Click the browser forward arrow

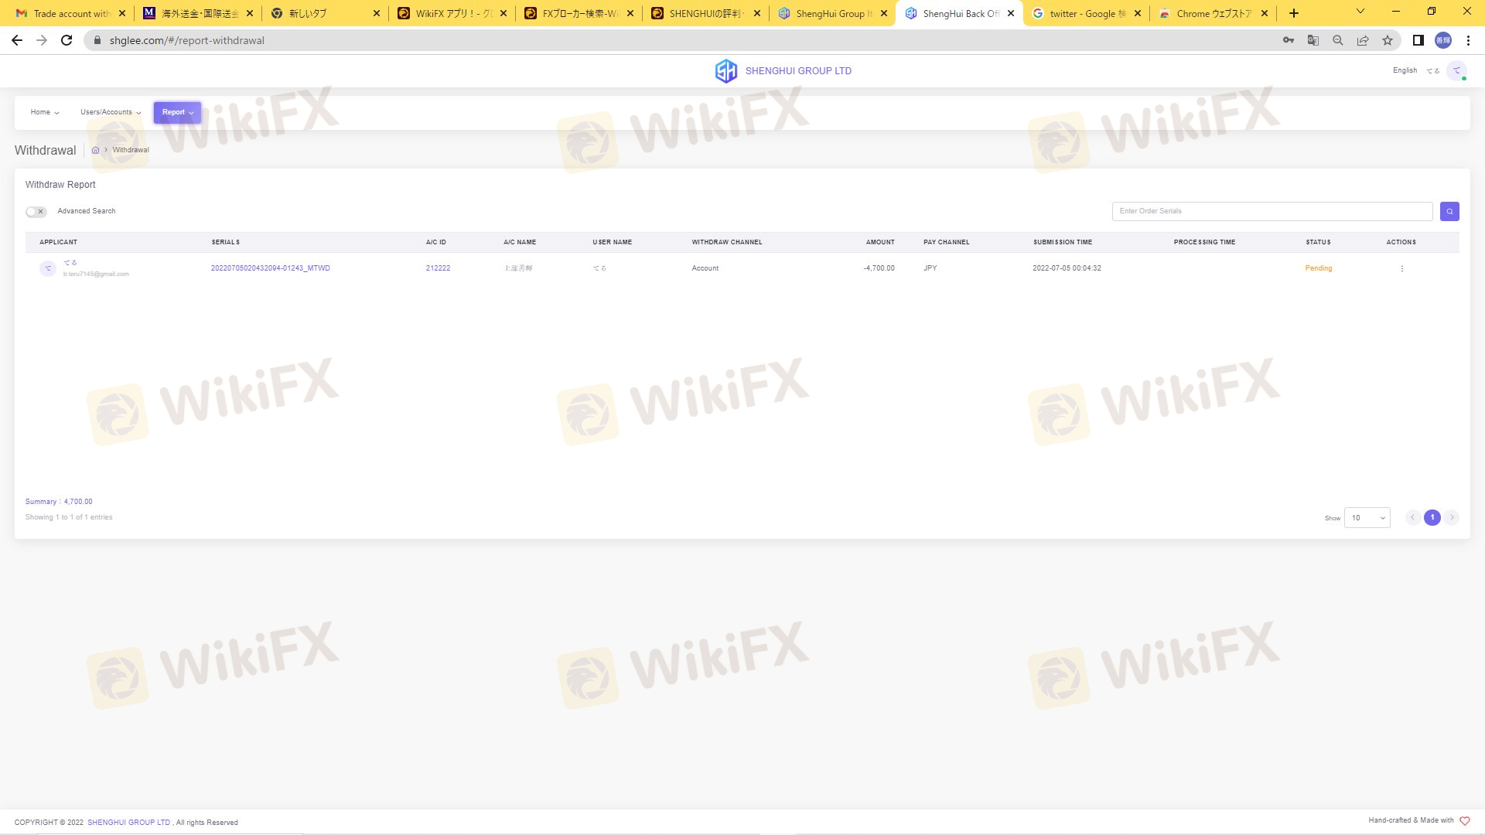pos(42,40)
